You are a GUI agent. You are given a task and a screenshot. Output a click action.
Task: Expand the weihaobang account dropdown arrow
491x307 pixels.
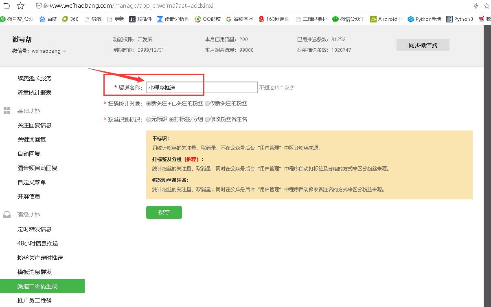tap(64, 51)
